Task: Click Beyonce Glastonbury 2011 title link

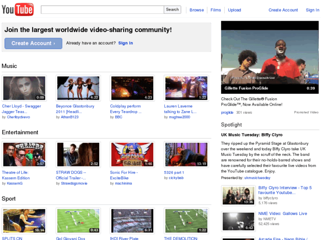Action: click(x=75, y=109)
